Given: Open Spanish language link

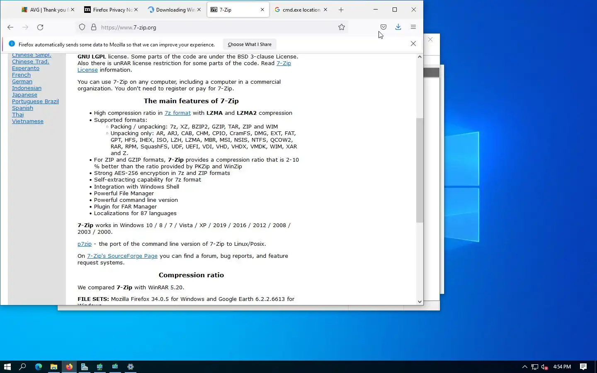Looking at the screenshot, I should (22, 108).
